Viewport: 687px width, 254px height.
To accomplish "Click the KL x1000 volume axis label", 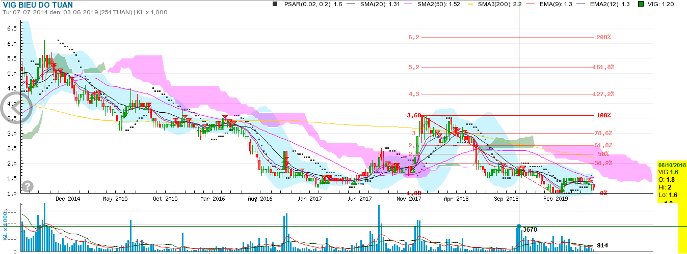I will click(5, 227).
